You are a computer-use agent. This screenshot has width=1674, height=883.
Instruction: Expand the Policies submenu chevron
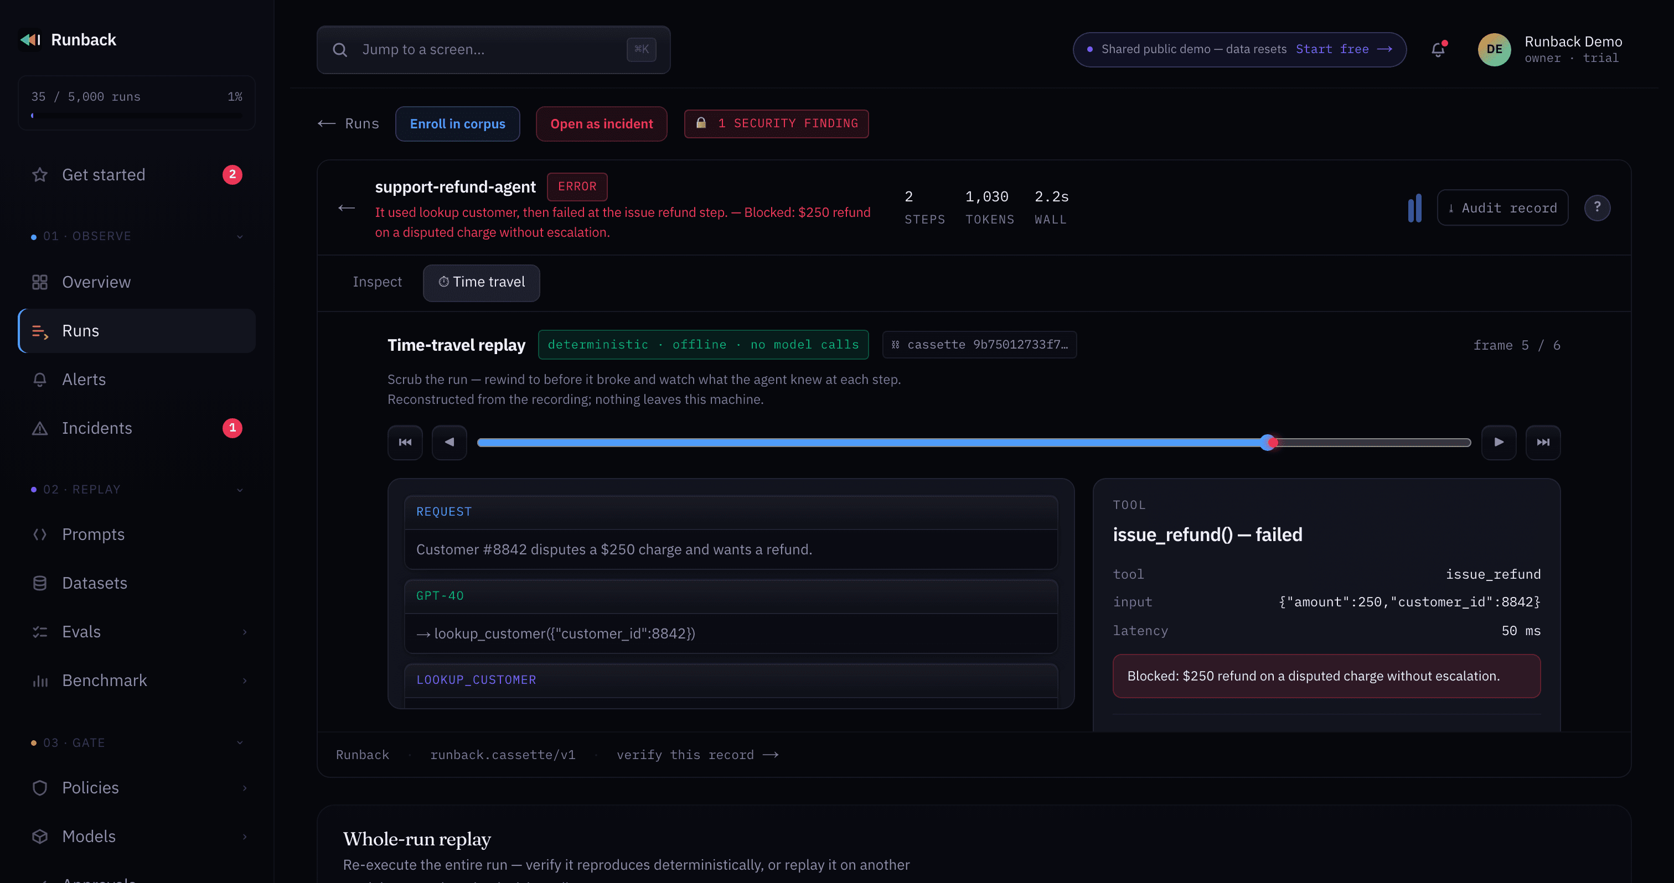[x=244, y=787]
